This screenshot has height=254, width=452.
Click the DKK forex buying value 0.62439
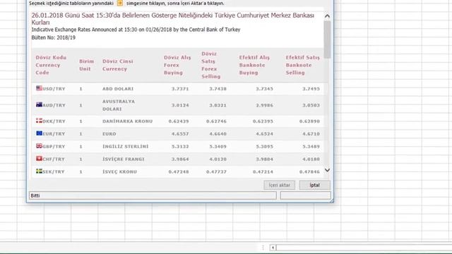pos(179,121)
